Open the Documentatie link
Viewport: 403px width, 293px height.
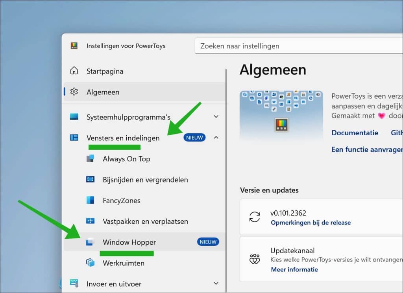point(355,133)
